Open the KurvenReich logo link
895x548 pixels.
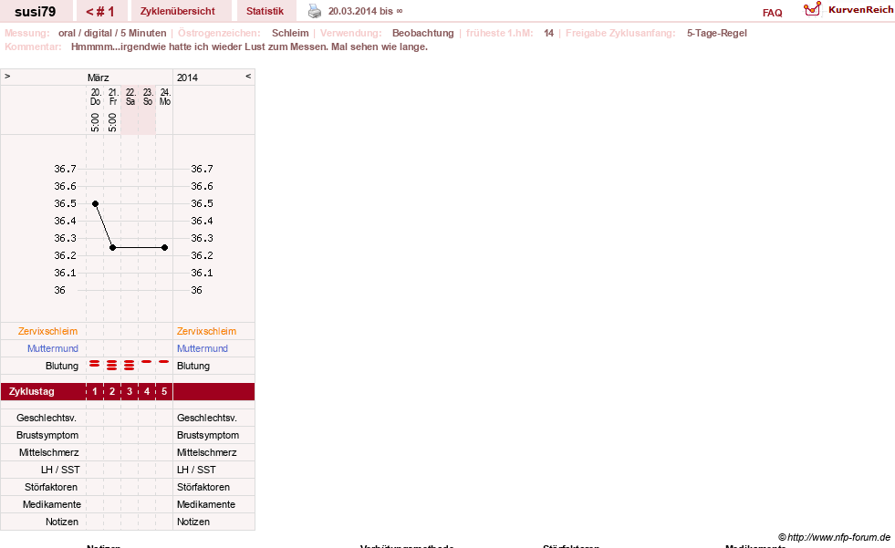[x=848, y=10]
